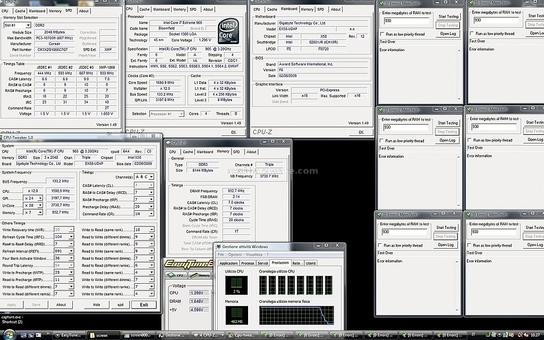Open the About tab in the CPU-Z SPD window
Screen dimensions: 544x340
click(x=83, y=11)
